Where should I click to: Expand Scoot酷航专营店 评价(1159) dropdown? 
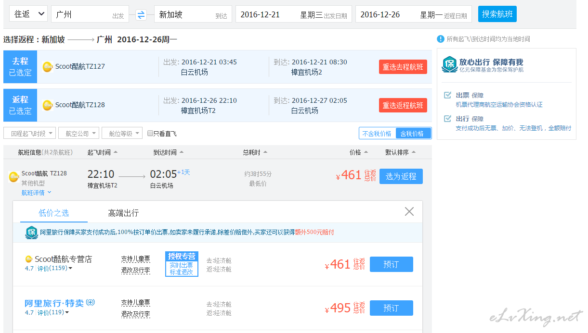[54, 268]
